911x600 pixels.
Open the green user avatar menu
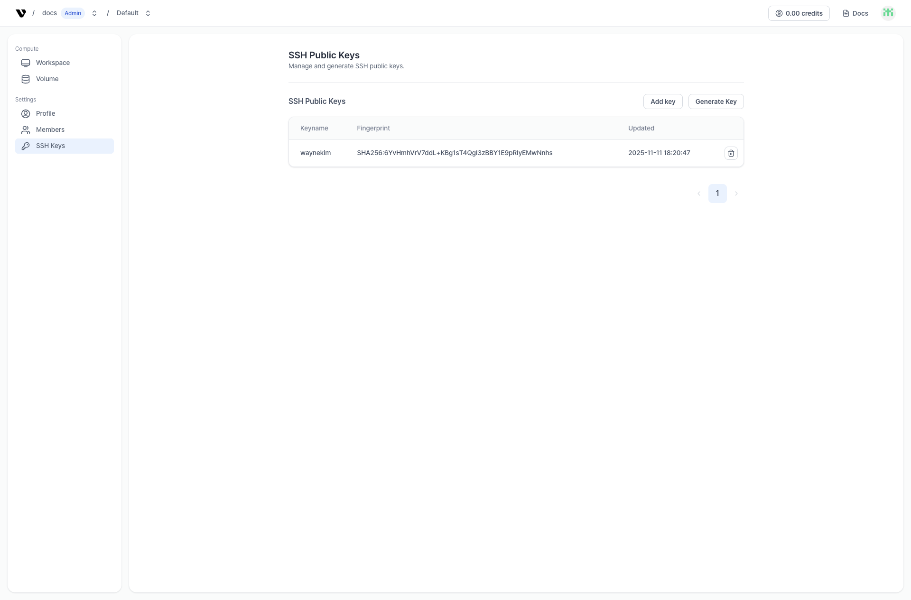(888, 13)
